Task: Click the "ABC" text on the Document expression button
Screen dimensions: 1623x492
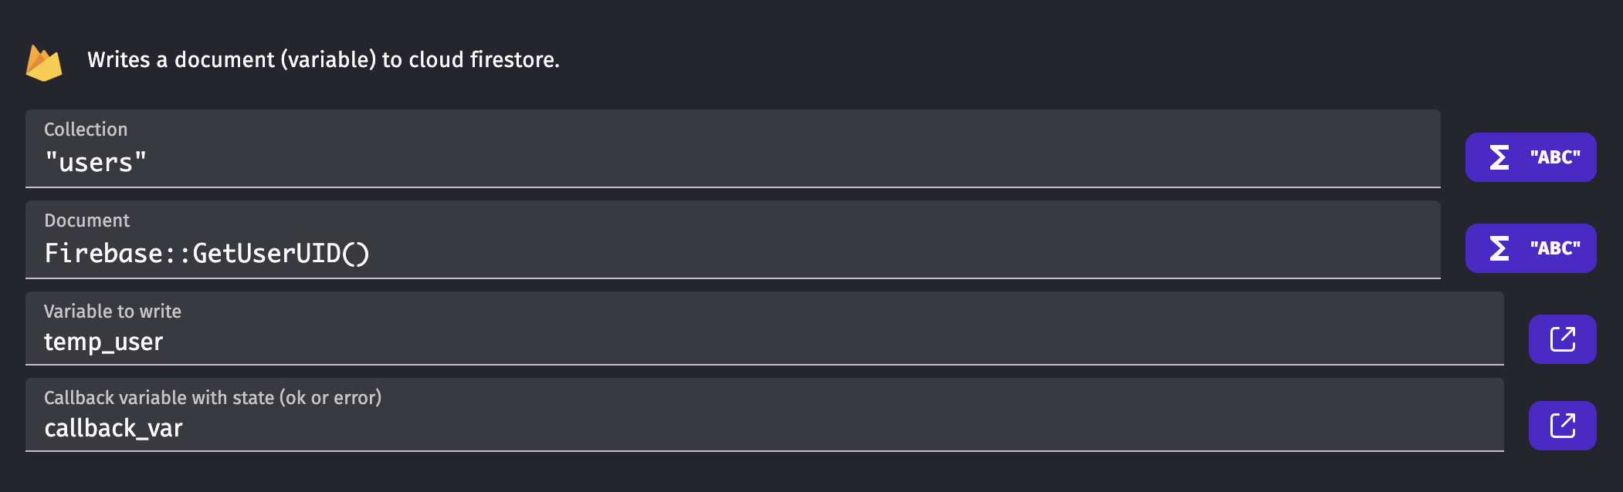Action: 1555,248
